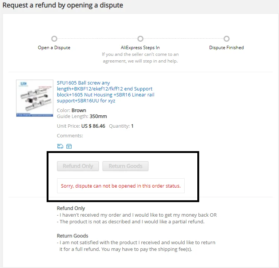Open the SFU1605 Ball screw product link
This screenshot has height=268, width=279.
point(106,92)
